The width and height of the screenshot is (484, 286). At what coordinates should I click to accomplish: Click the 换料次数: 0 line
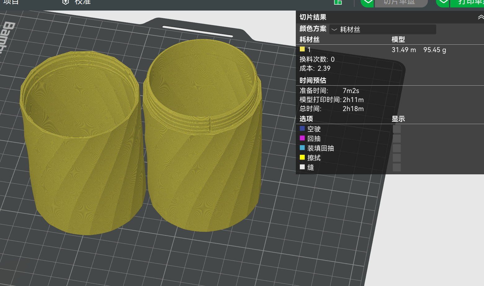[317, 59]
